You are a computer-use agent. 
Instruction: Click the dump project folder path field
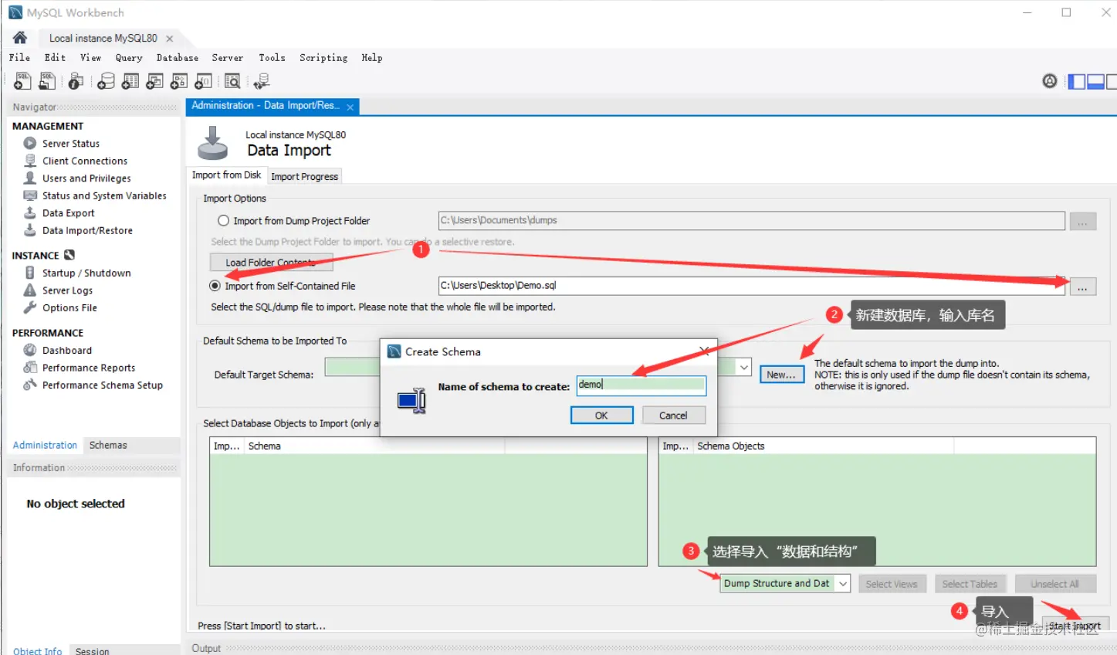point(752,220)
